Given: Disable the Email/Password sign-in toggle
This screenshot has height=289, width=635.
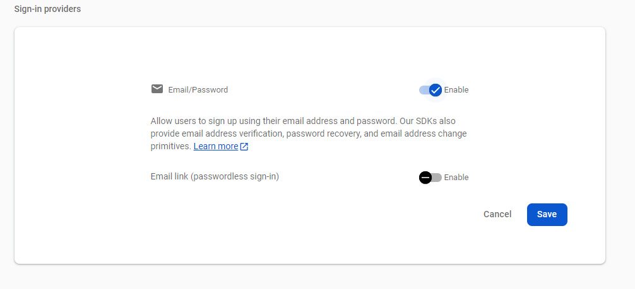Looking at the screenshot, I should coord(431,90).
